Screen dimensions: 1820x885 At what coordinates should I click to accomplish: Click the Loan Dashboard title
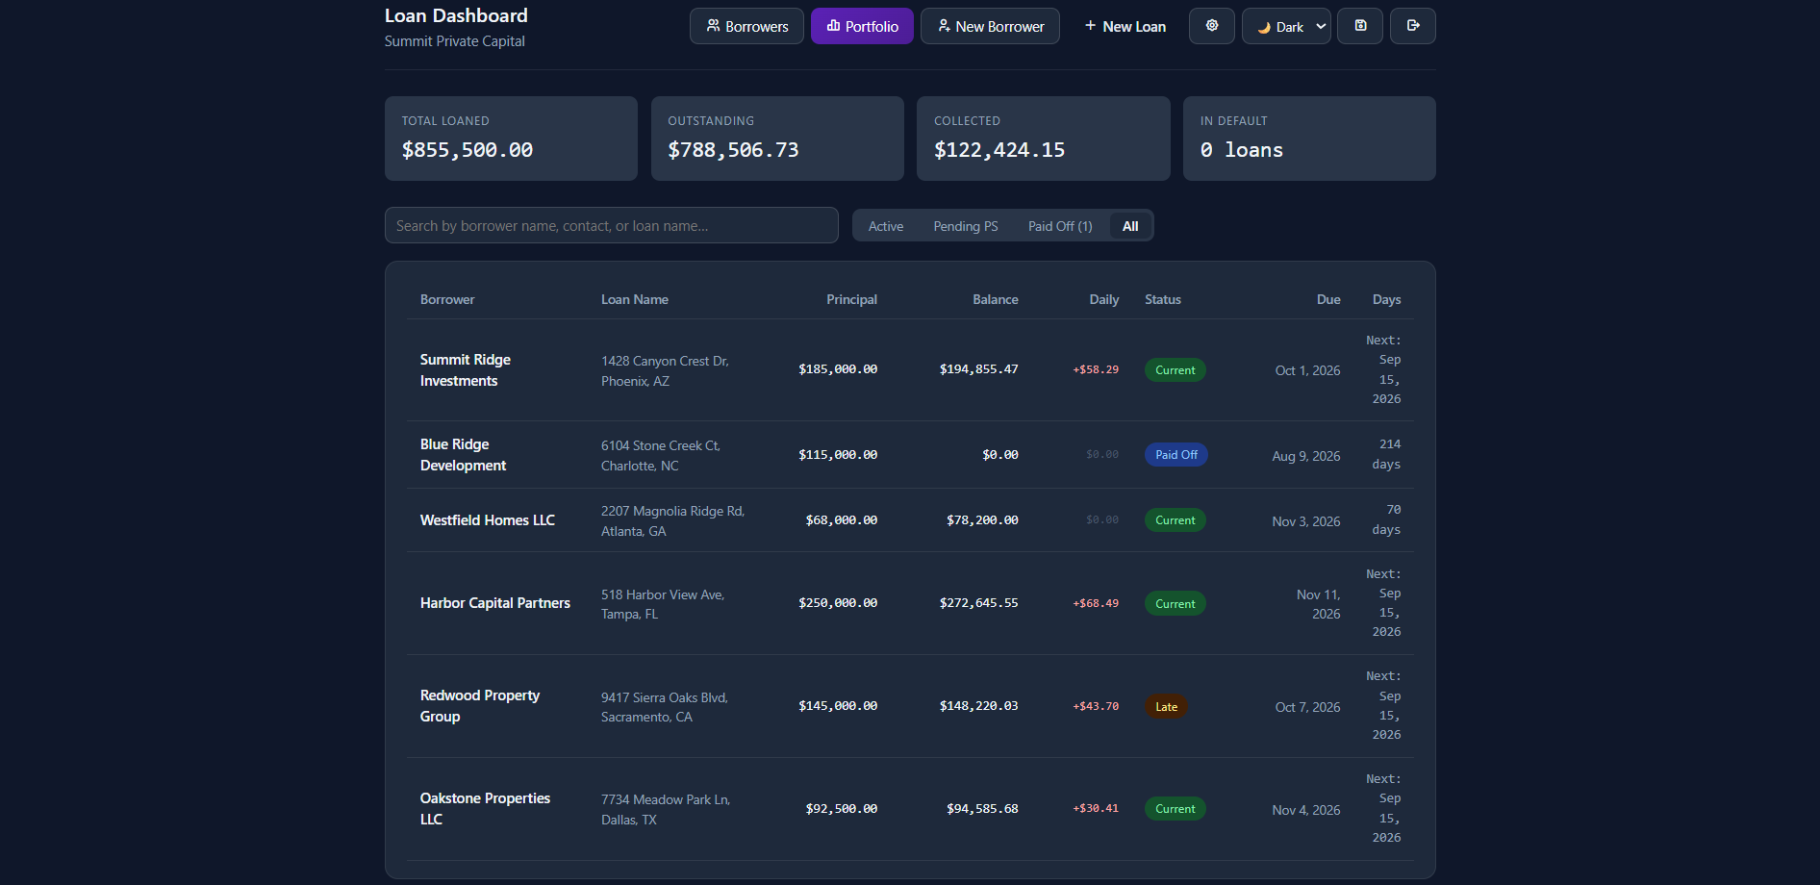[456, 15]
